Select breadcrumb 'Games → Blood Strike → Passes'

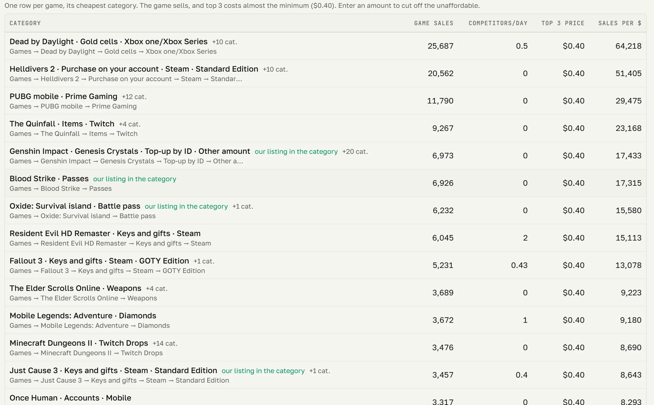coord(60,189)
